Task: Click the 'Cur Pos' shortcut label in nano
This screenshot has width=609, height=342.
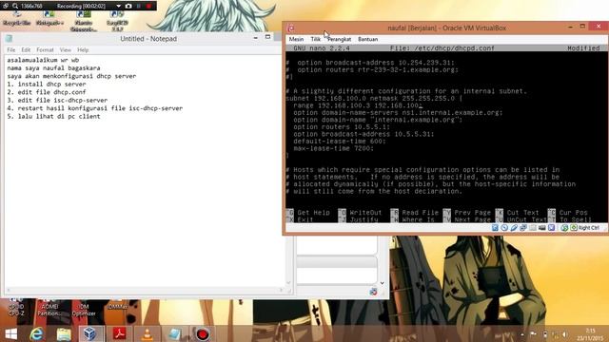Action: click(573, 213)
